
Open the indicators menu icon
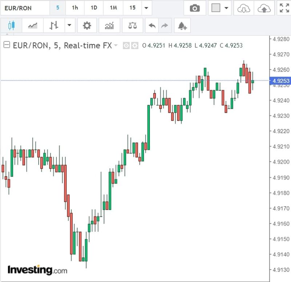[109, 25]
